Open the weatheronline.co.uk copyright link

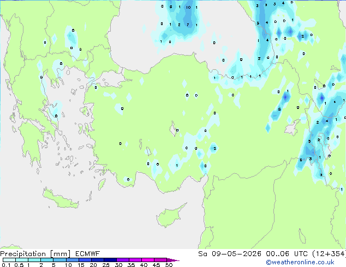pyautogui.click(x=300, y=262)
